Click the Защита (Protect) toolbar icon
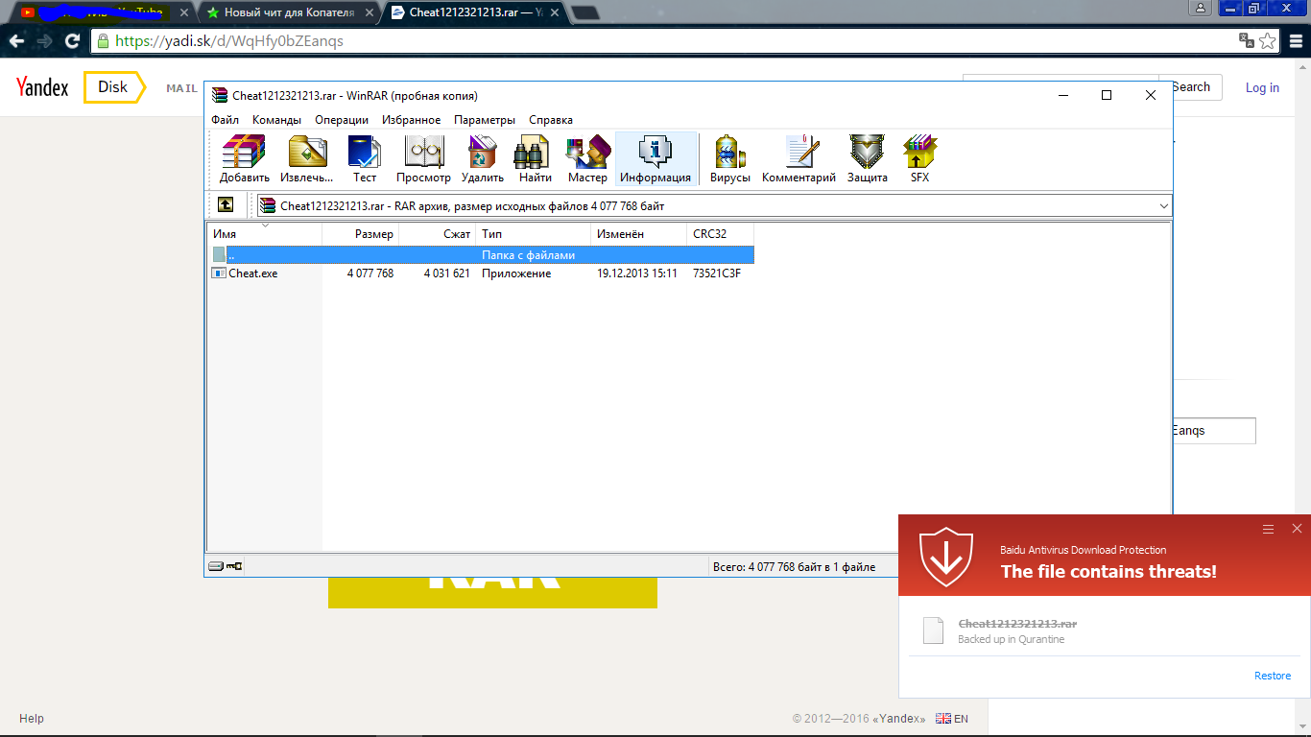 coord(868,159)
